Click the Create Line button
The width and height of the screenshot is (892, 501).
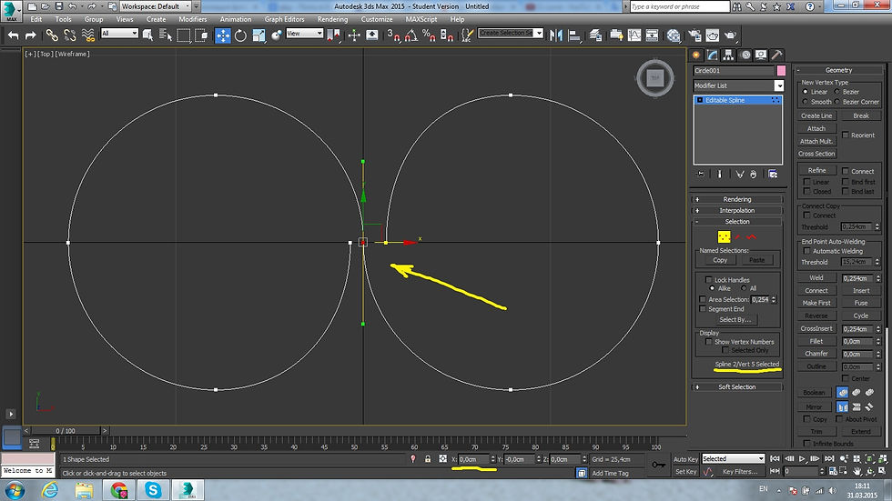(x=816, y=115)
